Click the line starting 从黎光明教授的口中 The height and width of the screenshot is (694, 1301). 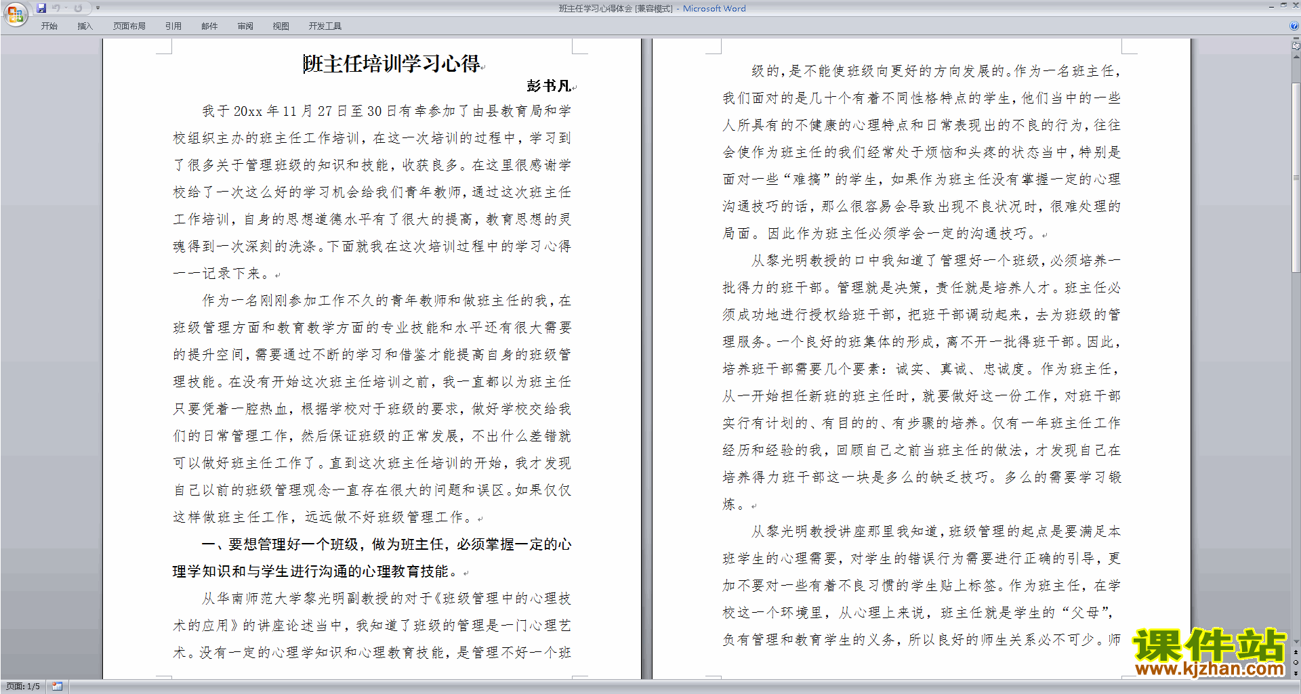click(x=936, y=260)
